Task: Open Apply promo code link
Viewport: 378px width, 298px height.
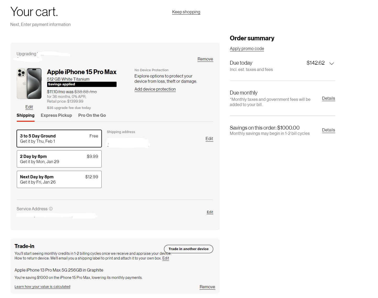Action: 247,49
